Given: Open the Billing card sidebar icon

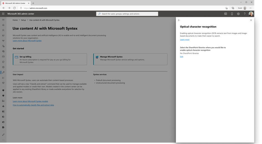Looking at the screenshot, I should click(x=3, y=57).
